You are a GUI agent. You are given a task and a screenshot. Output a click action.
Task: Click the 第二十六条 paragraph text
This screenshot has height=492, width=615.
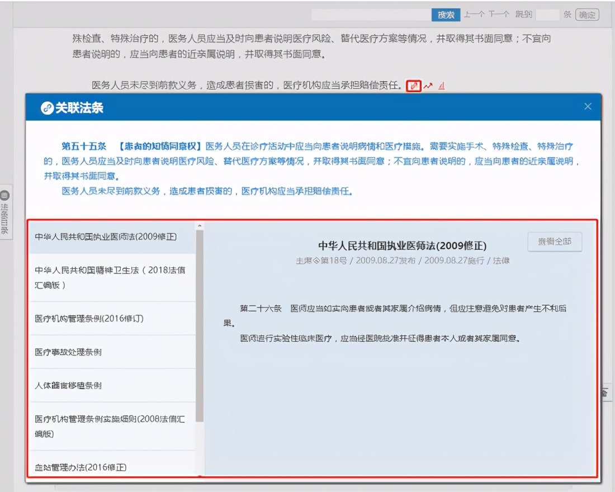pyautogui.click(x=395, y=315)
